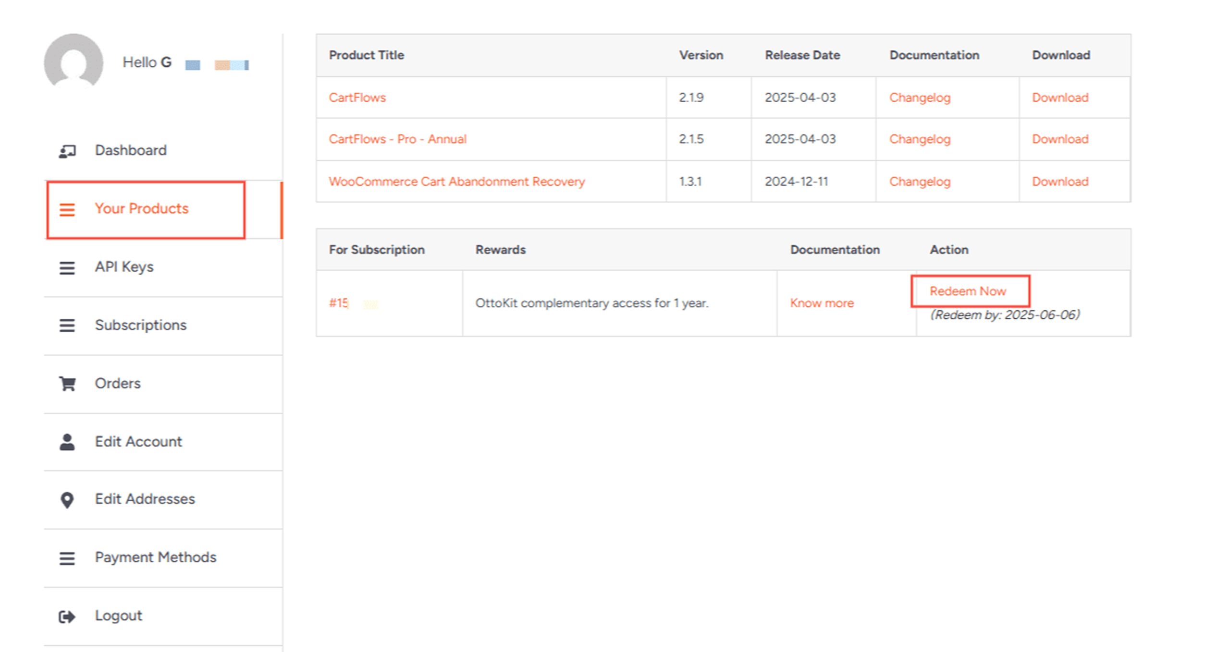
Task: Open Edit Addresses in the sidebar
Action: click(x=145, y=499)
